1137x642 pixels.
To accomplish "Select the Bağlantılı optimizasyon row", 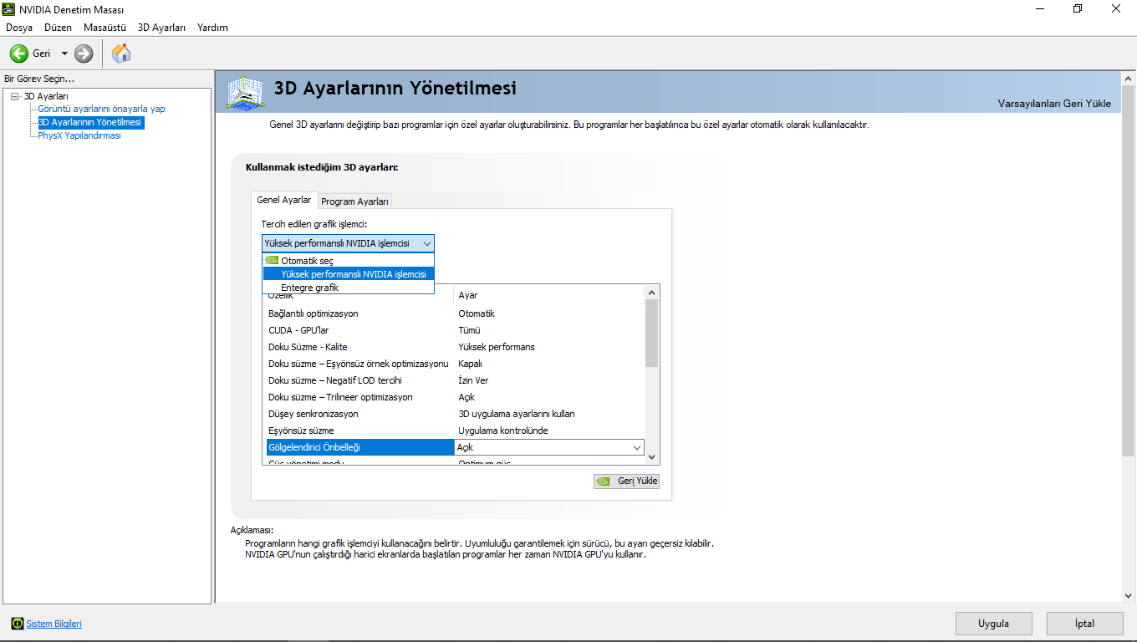I will coord(455,313).
